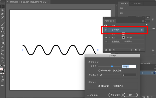
Task: Click the 折り返し field showing 8
Action: (x=129, y=75)
